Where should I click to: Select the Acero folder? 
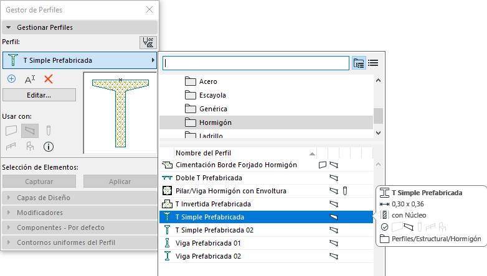266,81
